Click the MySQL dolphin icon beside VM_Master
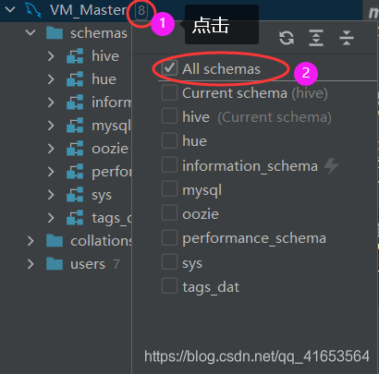 coord(33,10)
